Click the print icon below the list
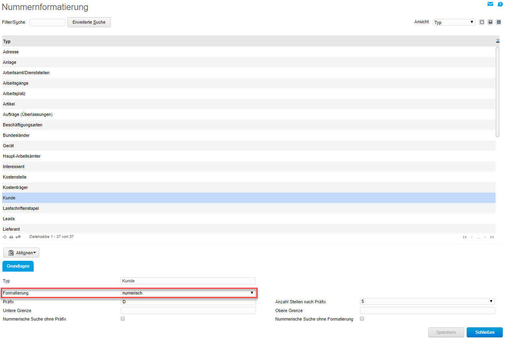Image resolution: width=508 pixels, height=339 pixels. 11,237
